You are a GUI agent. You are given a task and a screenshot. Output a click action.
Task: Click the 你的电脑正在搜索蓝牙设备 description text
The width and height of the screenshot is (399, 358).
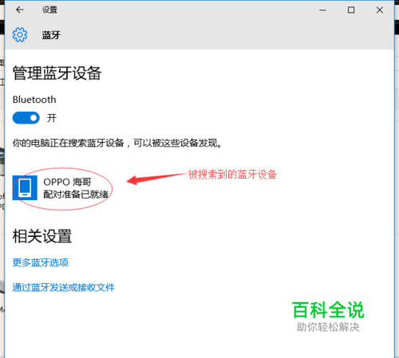(x=117, y=143)
